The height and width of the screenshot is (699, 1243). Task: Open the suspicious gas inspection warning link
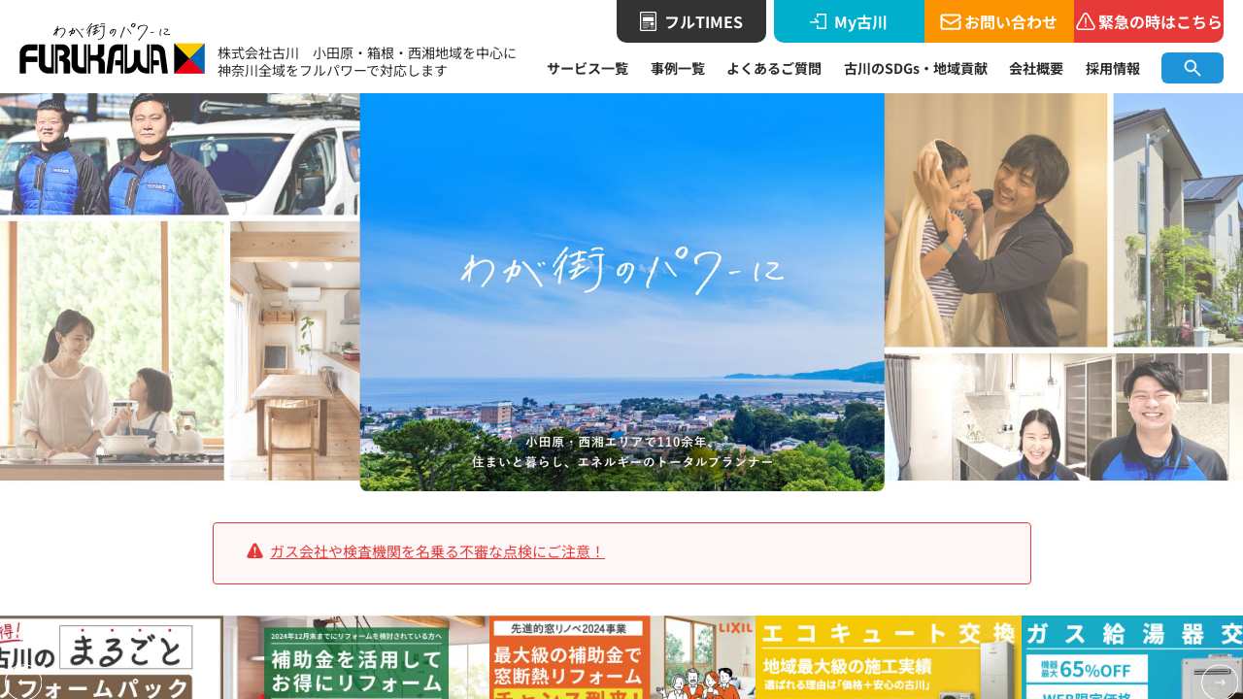pyautogui.click(x=437, y=551)
